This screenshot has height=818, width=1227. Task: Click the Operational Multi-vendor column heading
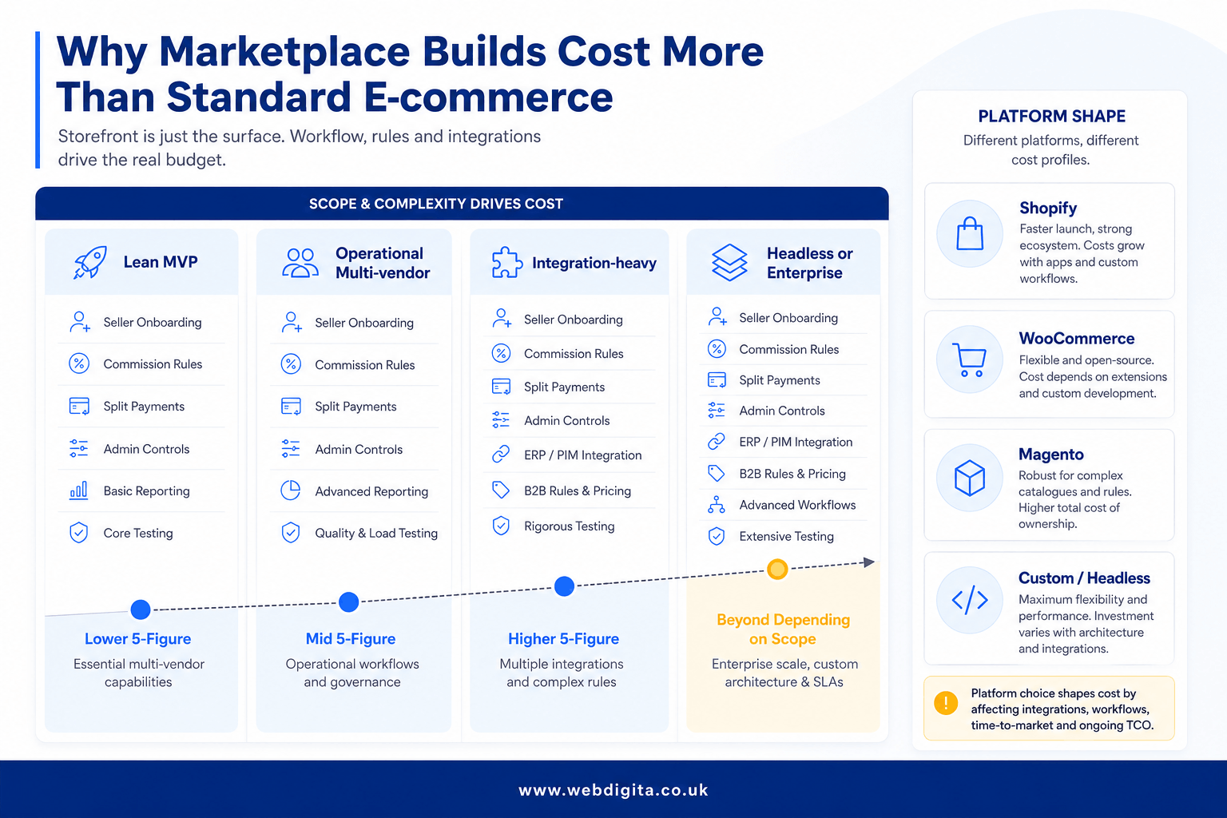383,263
